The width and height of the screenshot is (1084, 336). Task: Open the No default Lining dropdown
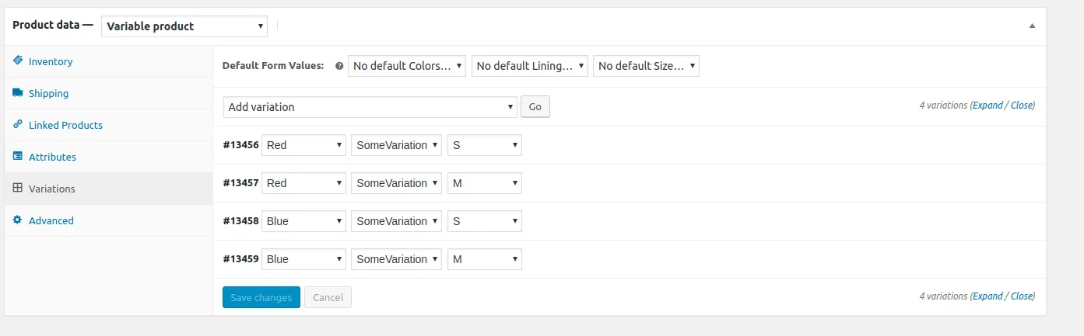coord(529,66)
